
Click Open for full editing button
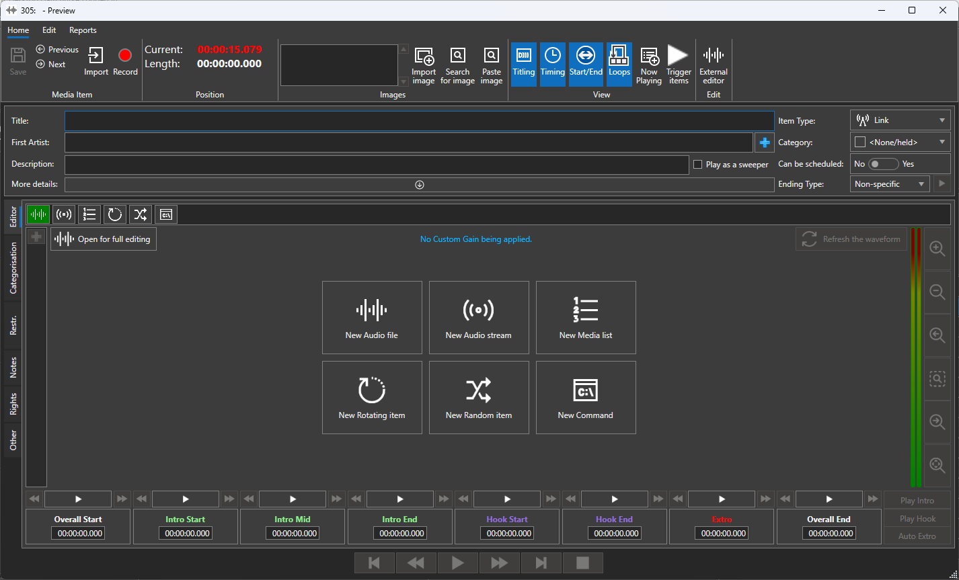[104, 239]
